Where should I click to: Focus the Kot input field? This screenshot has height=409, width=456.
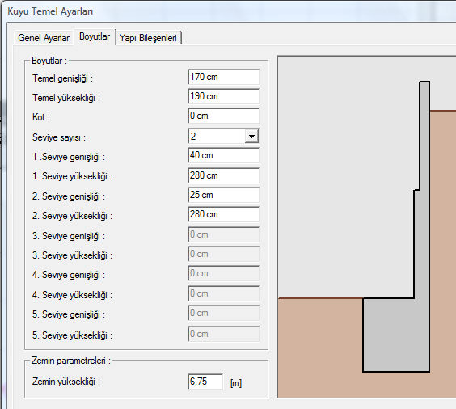point(223,116)
